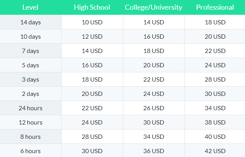Select the 8 hours deadline row label
Image resolution: width=245 pixels, height=157 pixels.
coord(30,137)
